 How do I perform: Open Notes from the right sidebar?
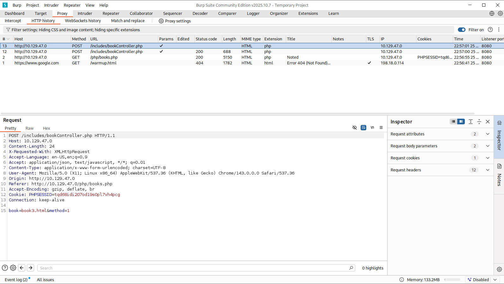[x=499, y=175]
